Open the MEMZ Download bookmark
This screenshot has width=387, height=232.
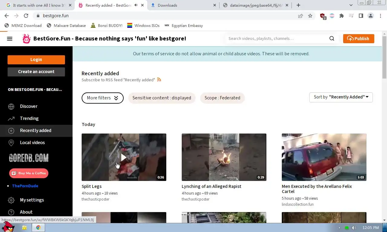[x=23, y=26]
